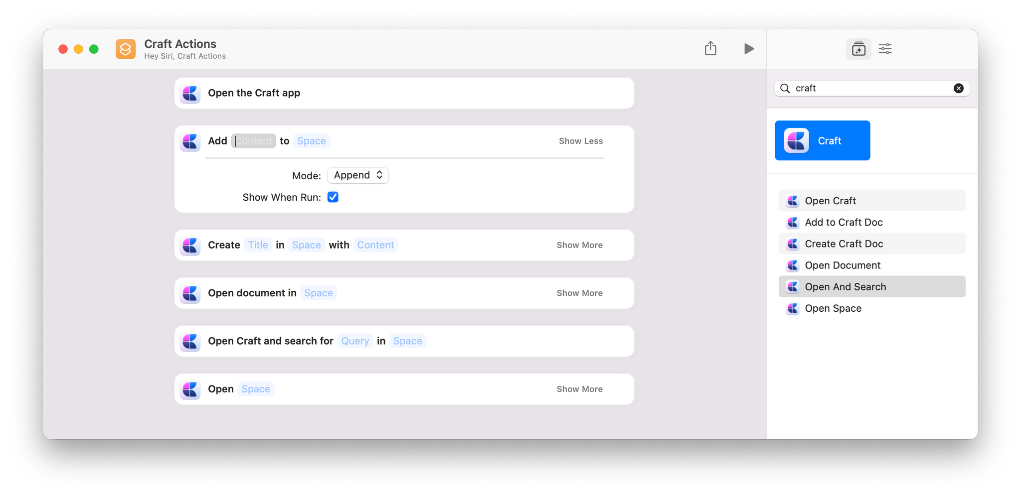Click the orange Shortcuts app icon
Screen dimensions: 1021x496
[126, 49]
